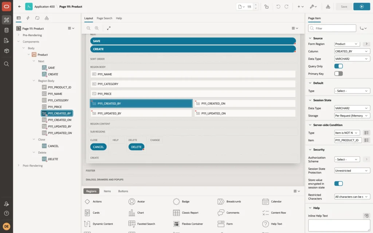Expand the Post-Rendering tree node

(x=18, y=166)
